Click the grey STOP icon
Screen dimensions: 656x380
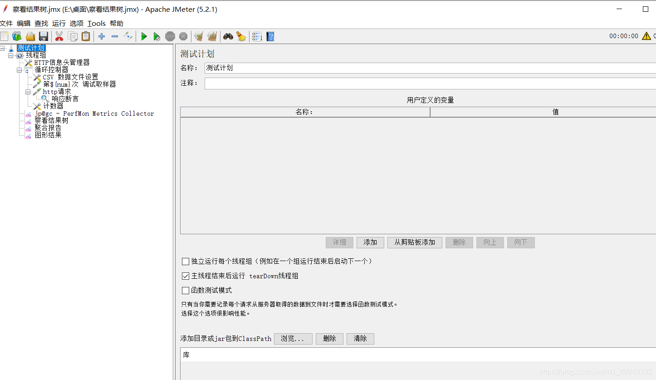coord(170,36)
